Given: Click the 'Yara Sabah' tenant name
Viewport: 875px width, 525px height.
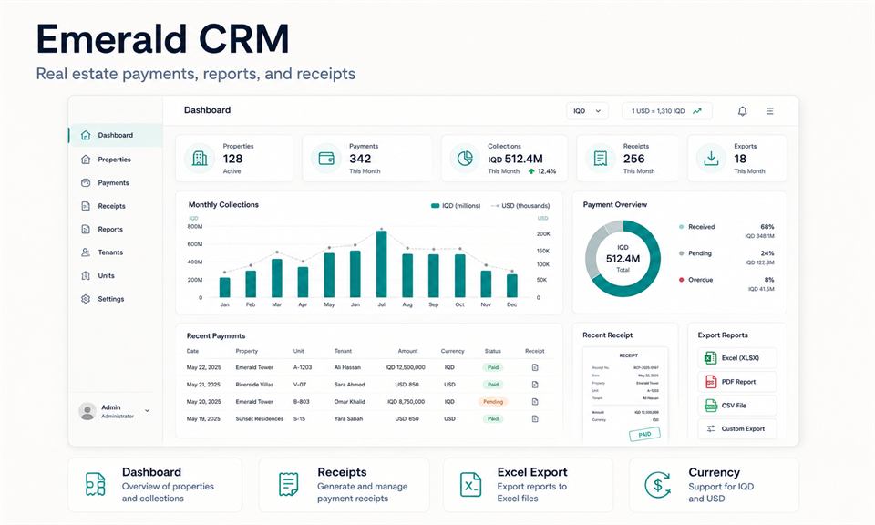Looking at the screenshot, I should point(348,418).
